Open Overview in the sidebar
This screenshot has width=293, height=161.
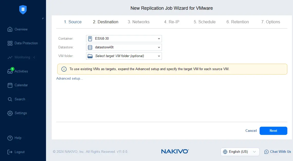coord(21,29)
